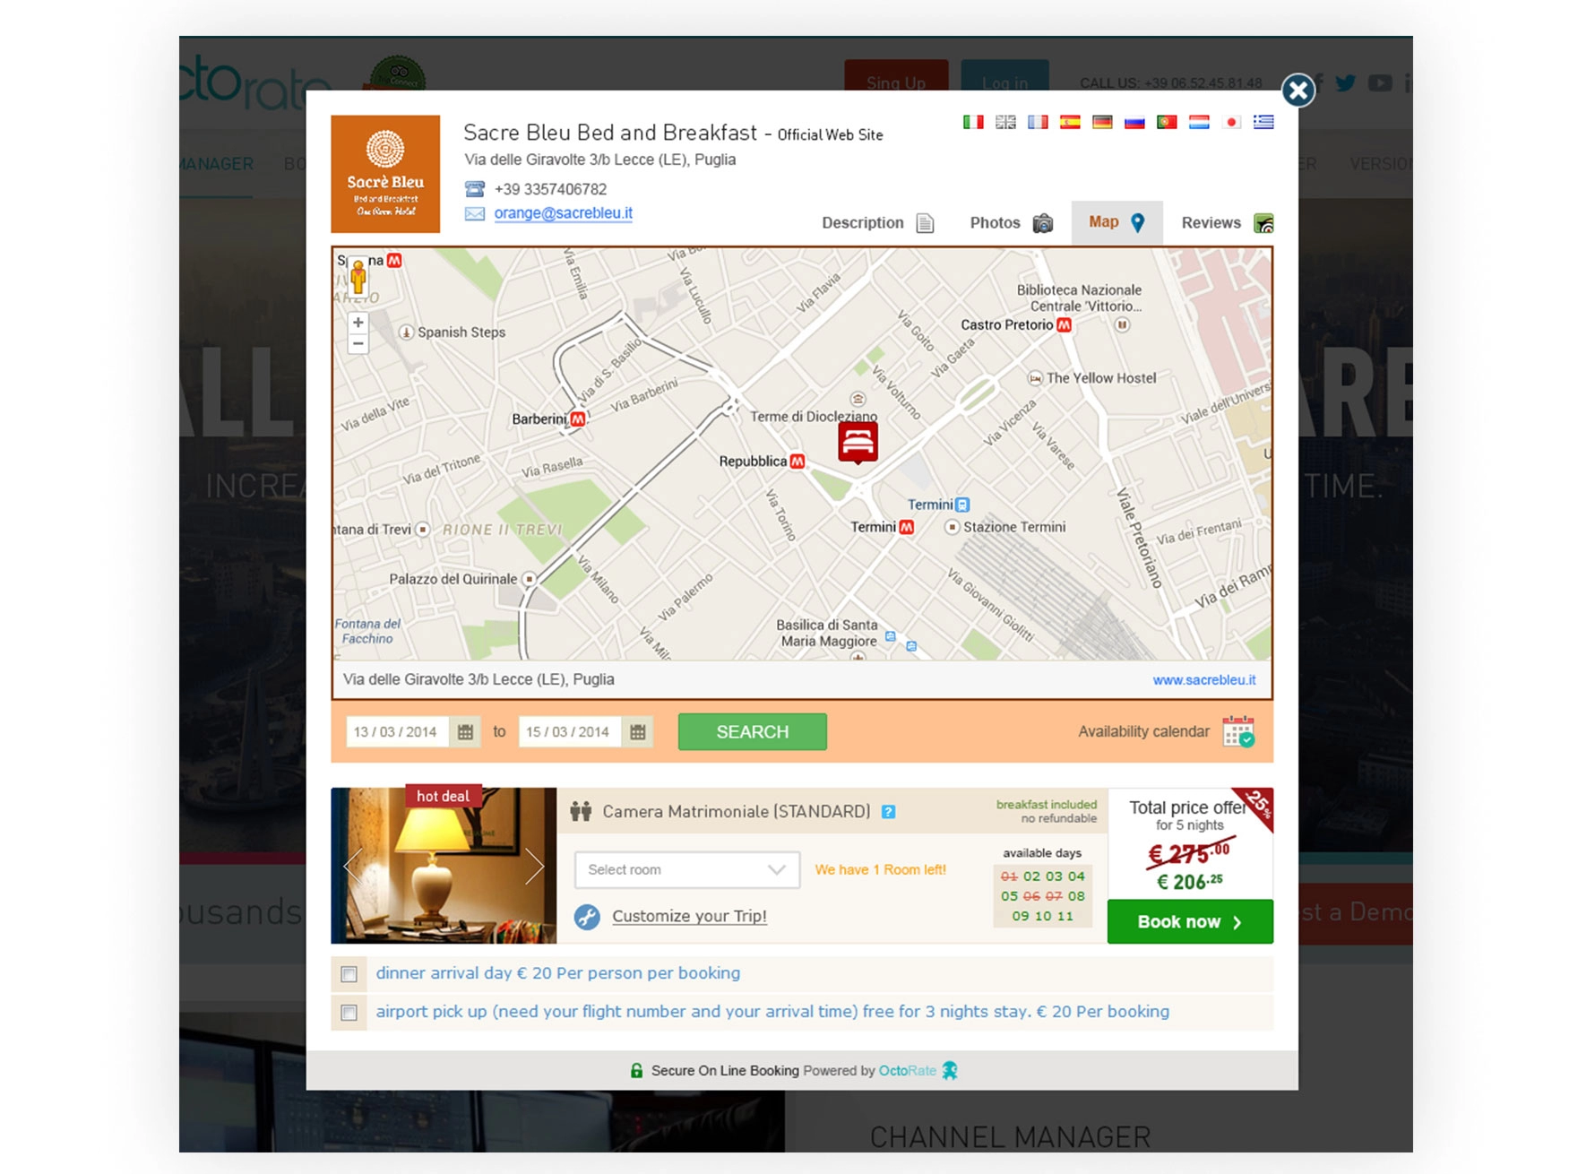Screen dimensions: 1595x1174
Task: Tick the dinner arrival day checkbox
Action: click(349, 974)
